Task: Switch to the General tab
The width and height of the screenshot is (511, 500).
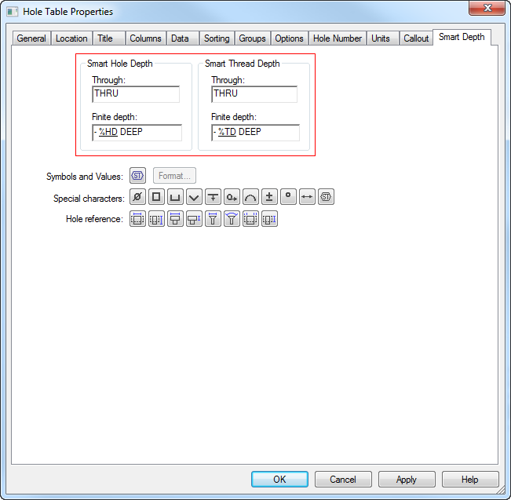Action: tap(31, 38)
